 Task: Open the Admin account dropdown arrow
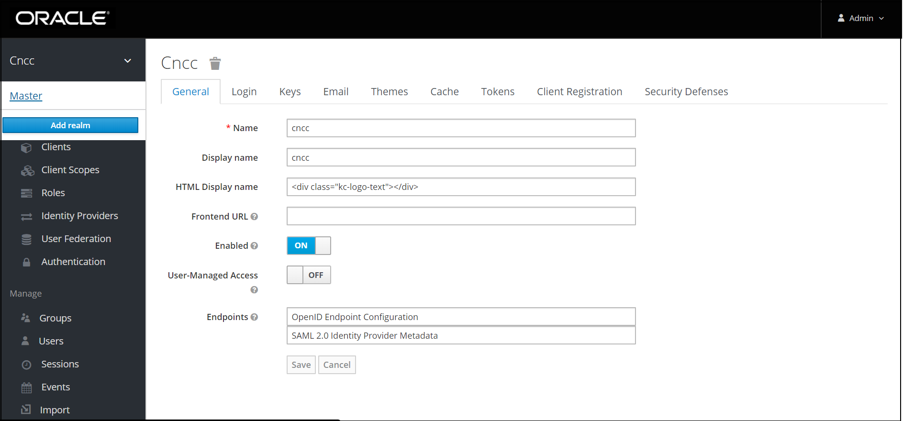[x=881, y=19]
